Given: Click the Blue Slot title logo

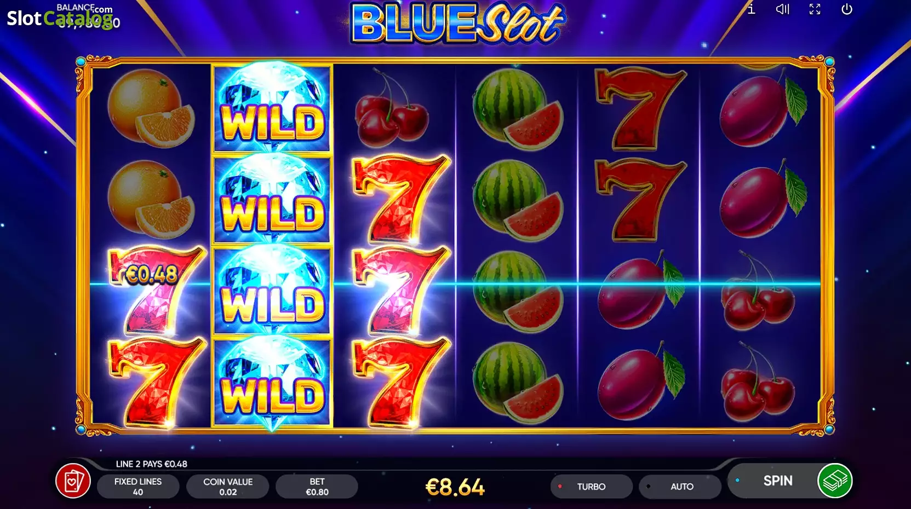Looking at the screenshot, I should point(456,24).
